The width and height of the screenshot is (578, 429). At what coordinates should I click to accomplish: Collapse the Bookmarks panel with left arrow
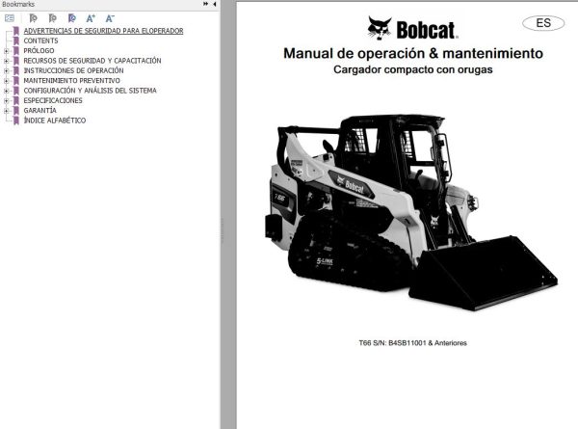pos(215,4)
